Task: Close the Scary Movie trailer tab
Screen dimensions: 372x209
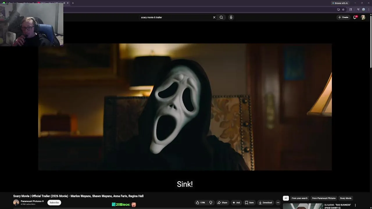Action: click(68, 3)
